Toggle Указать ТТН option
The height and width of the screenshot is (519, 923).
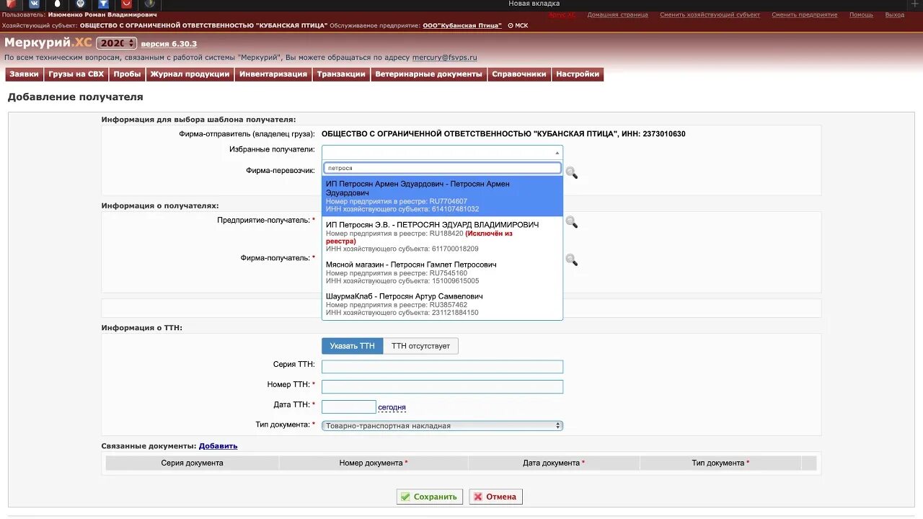(352, 346)
